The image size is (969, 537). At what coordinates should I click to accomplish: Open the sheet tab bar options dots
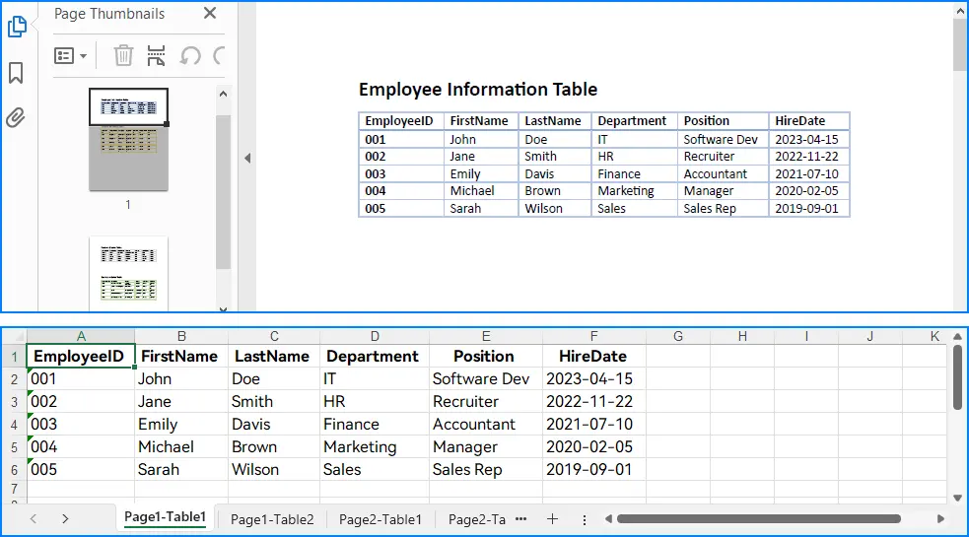[584, 519]
